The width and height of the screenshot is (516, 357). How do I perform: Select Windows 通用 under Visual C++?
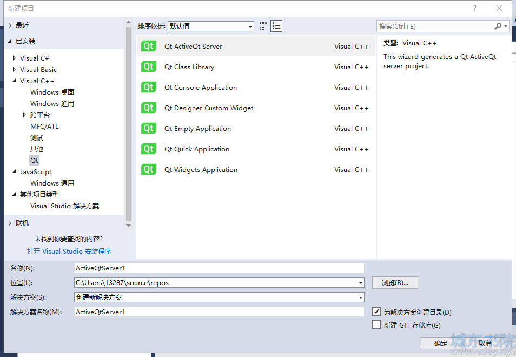52,104
